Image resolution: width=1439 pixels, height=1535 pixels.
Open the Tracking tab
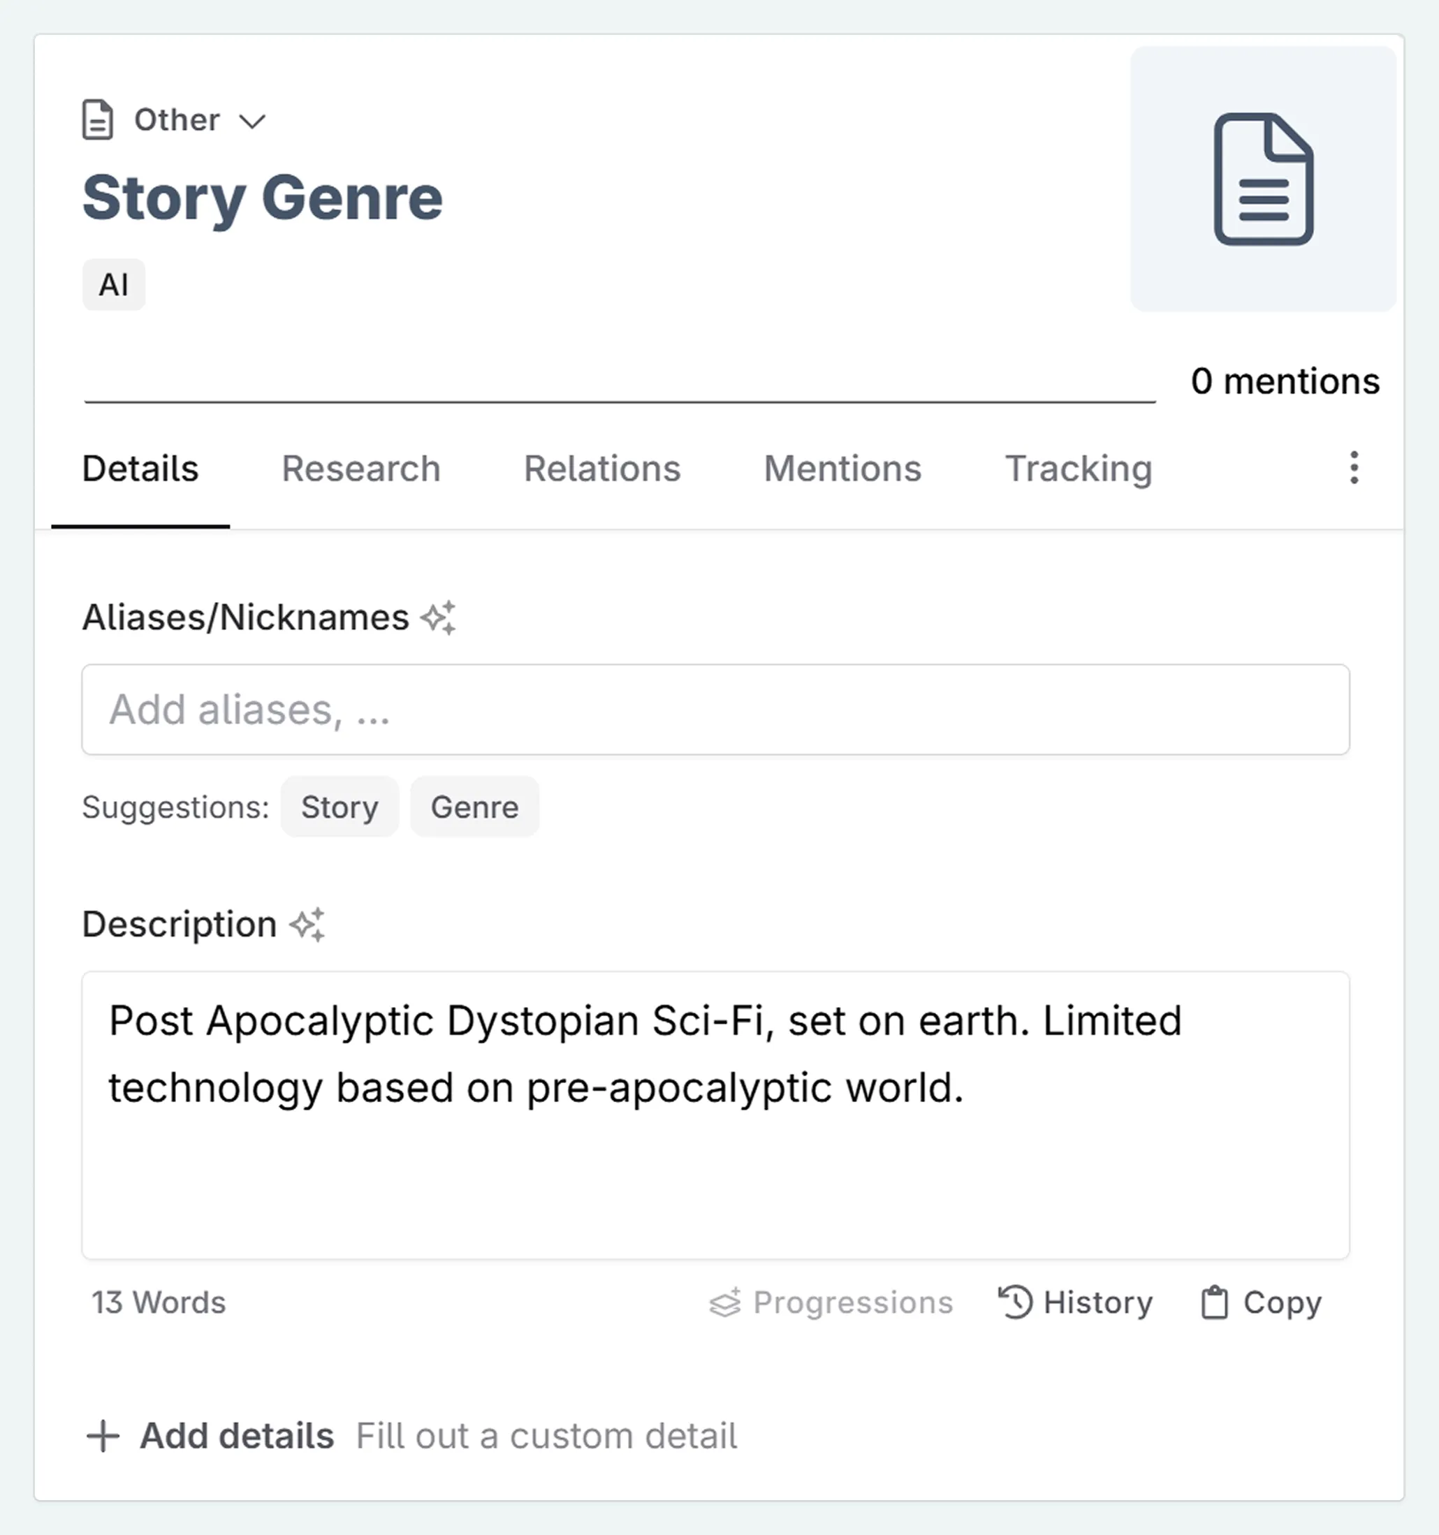[1079, 468]
